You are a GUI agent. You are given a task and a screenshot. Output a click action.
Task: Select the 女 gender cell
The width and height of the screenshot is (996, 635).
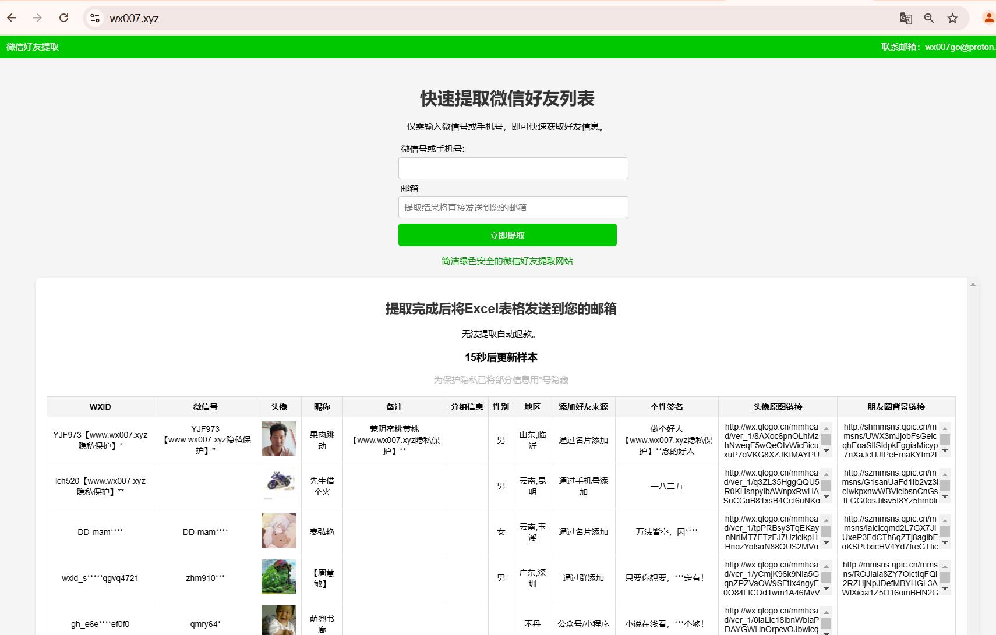click(x=501, y=532)
